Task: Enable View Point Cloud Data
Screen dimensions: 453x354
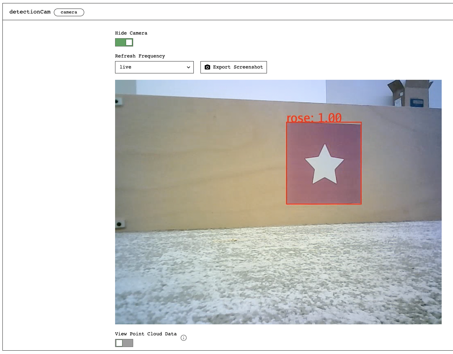Action: pyautogui.click(x=124, y=343)
